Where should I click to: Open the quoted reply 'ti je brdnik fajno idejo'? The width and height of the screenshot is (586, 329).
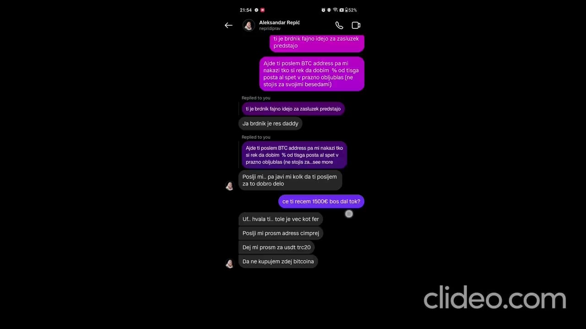[x=293, y=109]
